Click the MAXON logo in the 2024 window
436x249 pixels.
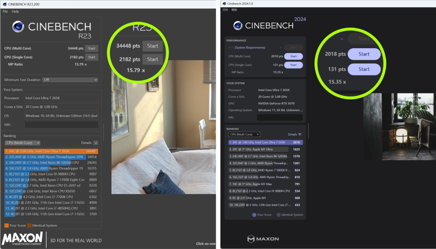(x=263, y=239)
